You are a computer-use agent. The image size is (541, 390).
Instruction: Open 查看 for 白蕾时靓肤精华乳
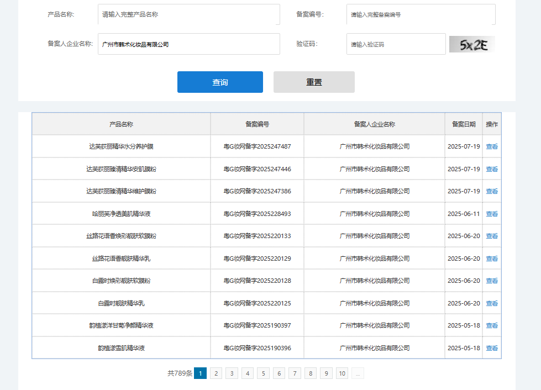(x=491, y=303)
